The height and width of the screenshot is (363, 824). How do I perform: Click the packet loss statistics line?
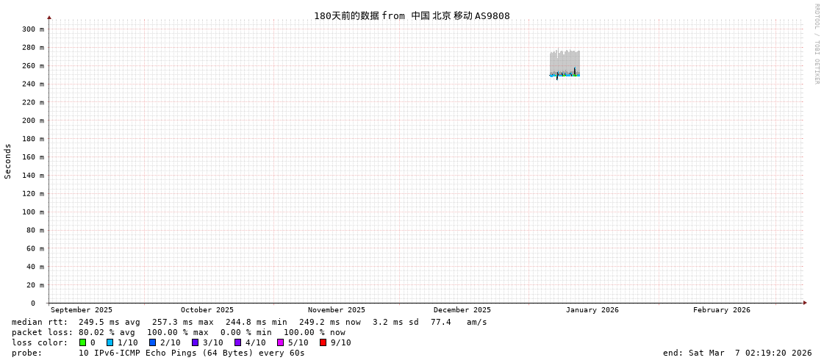tap(179, 332)
